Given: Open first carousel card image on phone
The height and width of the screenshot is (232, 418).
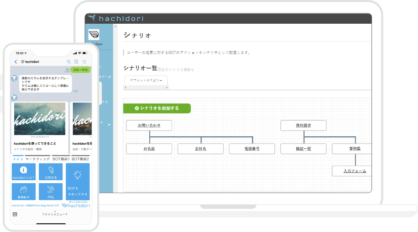Looking at the screenshot, I should pos(40,119).
